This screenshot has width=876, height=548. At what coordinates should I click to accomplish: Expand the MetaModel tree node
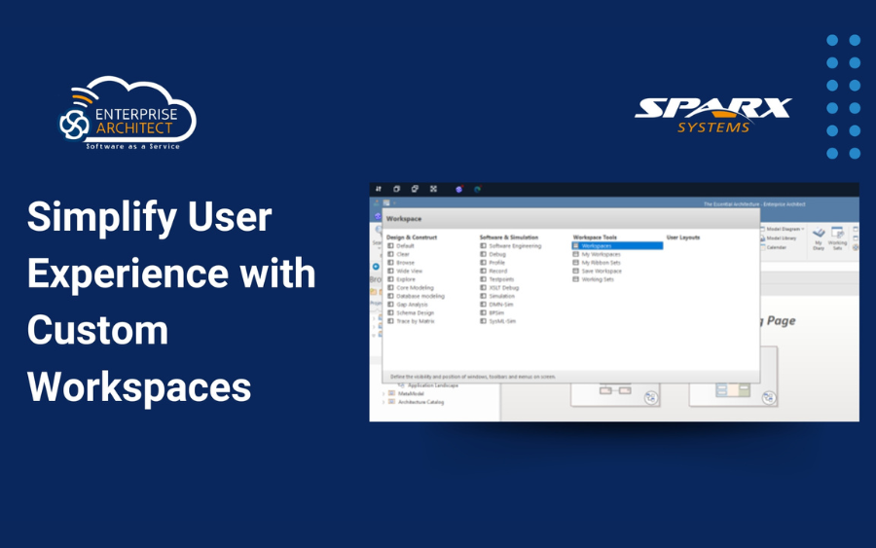coord(383,393)
